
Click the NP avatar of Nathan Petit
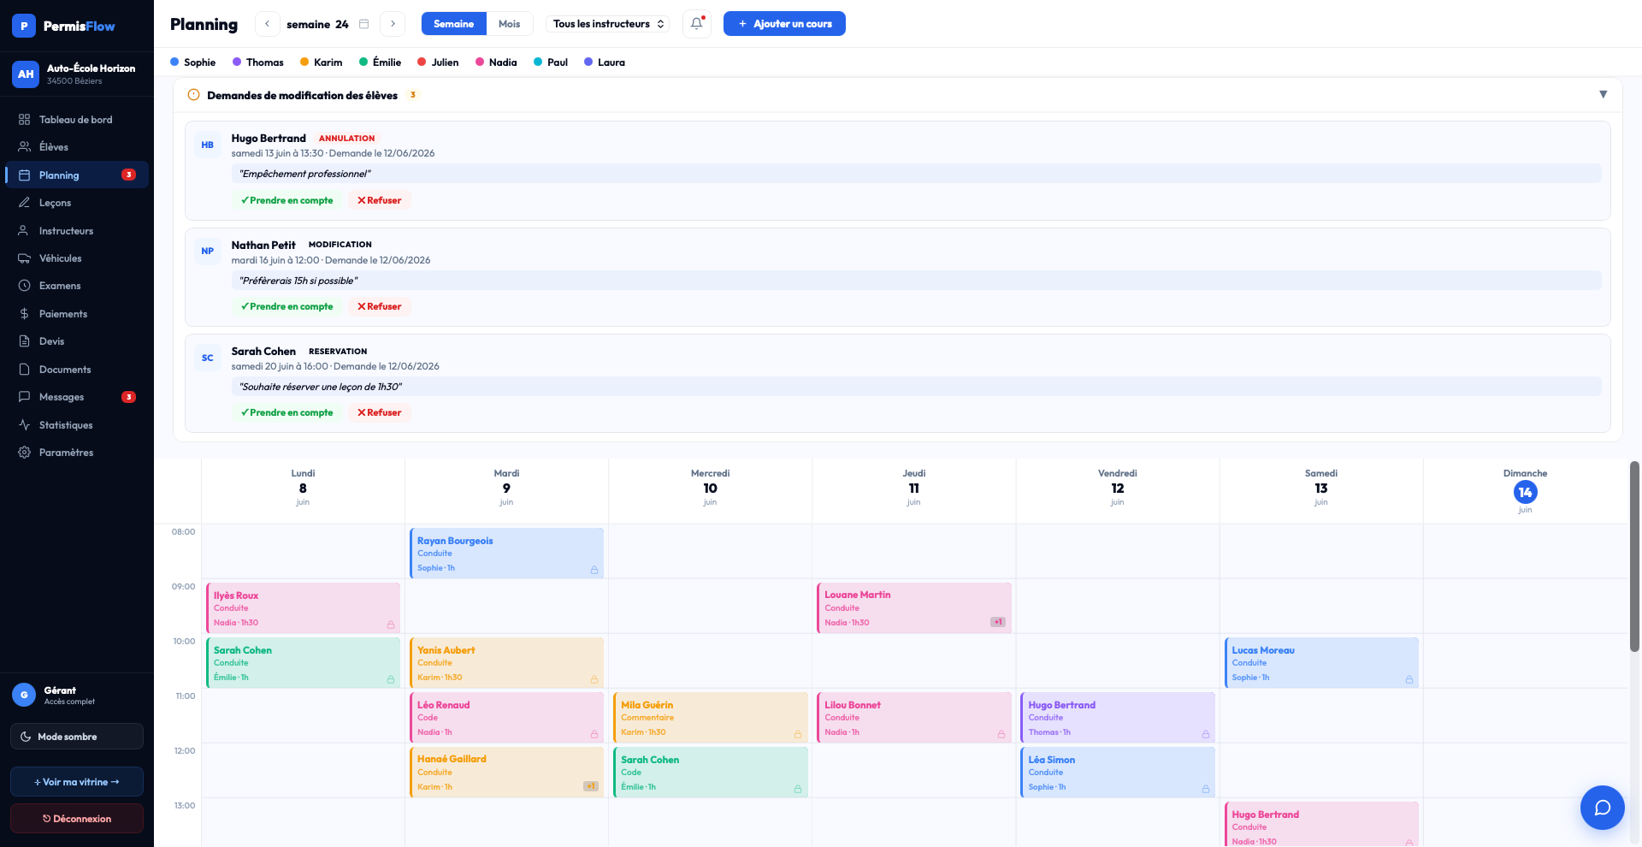coord(208,252)
